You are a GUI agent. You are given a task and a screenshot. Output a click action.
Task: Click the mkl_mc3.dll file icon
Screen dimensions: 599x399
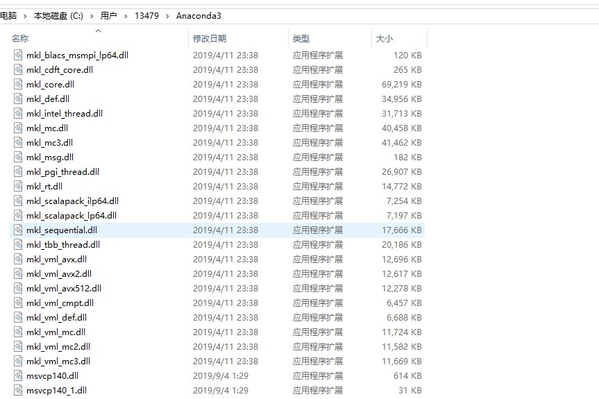(18, 142)
